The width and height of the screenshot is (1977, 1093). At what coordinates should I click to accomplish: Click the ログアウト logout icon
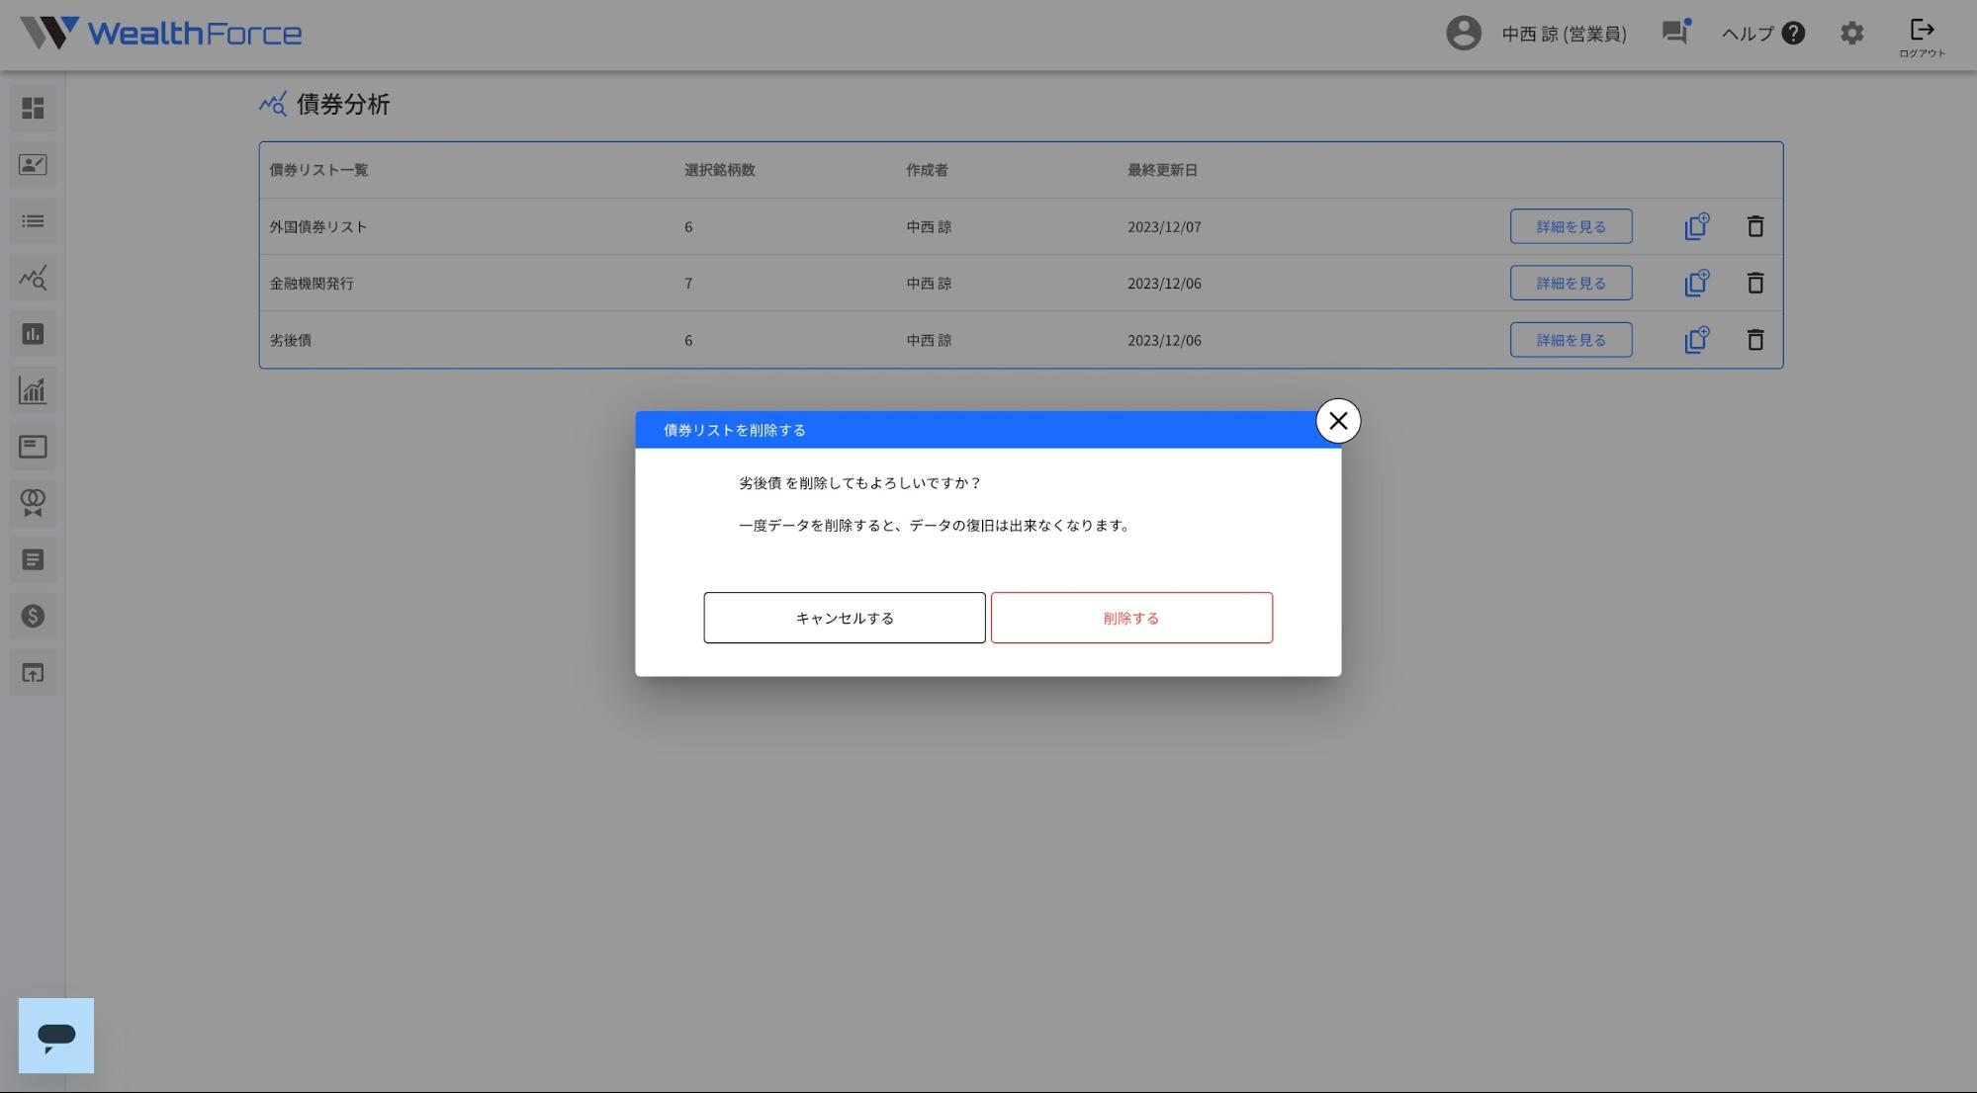[x=1921, y=38]
